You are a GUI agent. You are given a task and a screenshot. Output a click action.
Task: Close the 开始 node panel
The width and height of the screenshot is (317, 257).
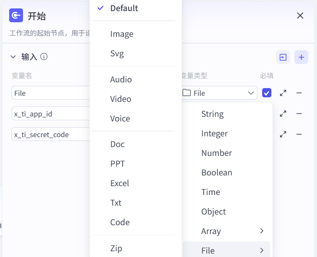pos(300,15)
